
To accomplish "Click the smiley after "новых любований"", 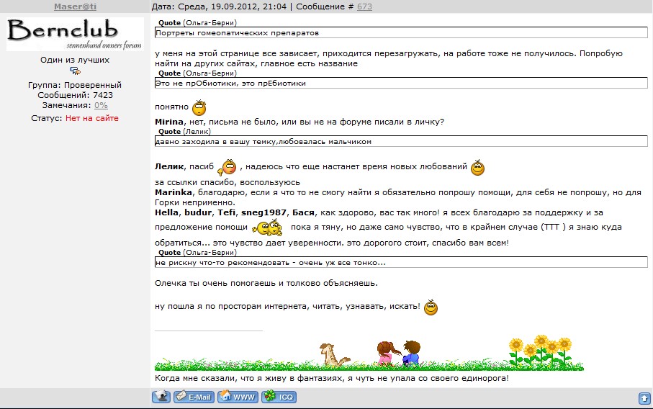I will (477, 168).
